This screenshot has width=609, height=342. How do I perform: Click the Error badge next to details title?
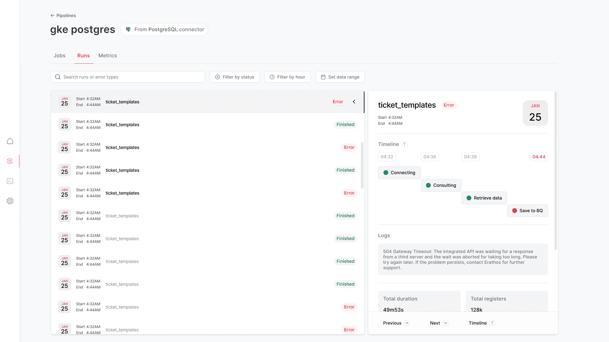coord(449,105)
